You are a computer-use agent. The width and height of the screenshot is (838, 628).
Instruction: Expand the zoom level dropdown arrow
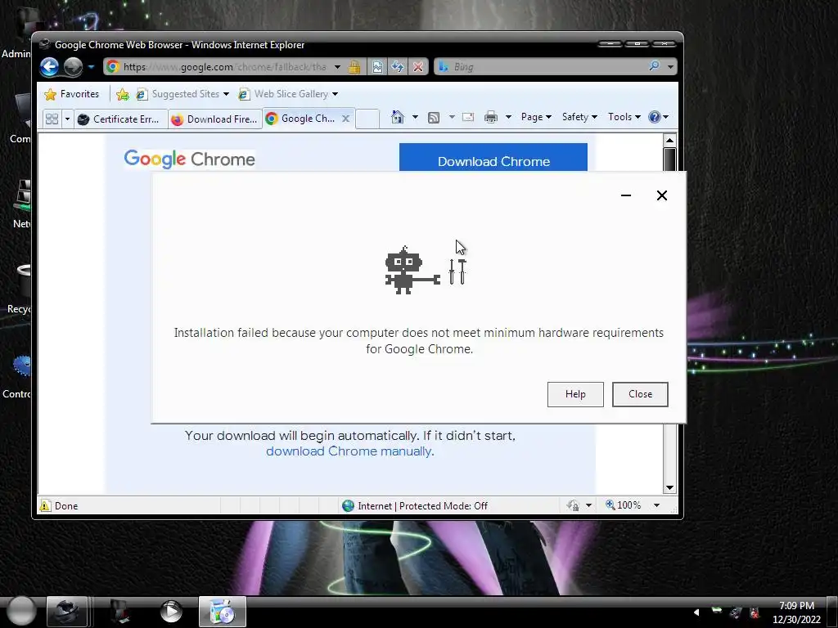[656, 505]
